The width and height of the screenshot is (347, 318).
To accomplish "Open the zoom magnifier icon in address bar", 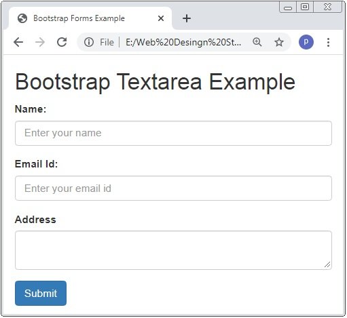I will click(x=257, y=42).
